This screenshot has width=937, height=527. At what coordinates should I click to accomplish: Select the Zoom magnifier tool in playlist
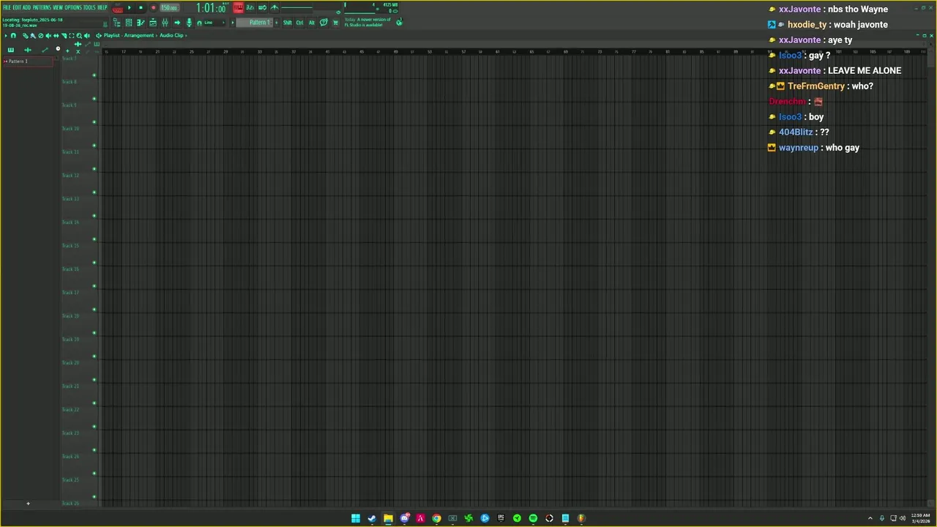point(79,35)
